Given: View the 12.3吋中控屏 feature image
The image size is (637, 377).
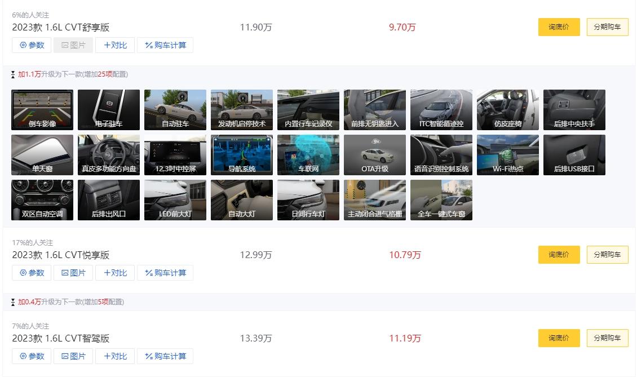Looking at the screenshot, I should click(175, 155).
